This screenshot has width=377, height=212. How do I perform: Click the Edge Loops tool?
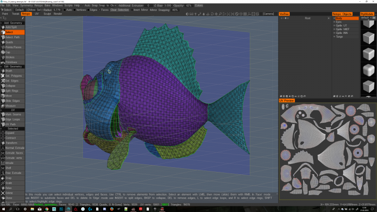pos(13,119)
